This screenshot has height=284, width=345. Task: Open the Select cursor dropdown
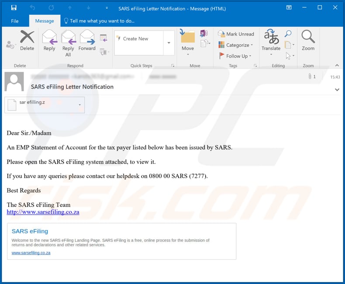point(290,56)
